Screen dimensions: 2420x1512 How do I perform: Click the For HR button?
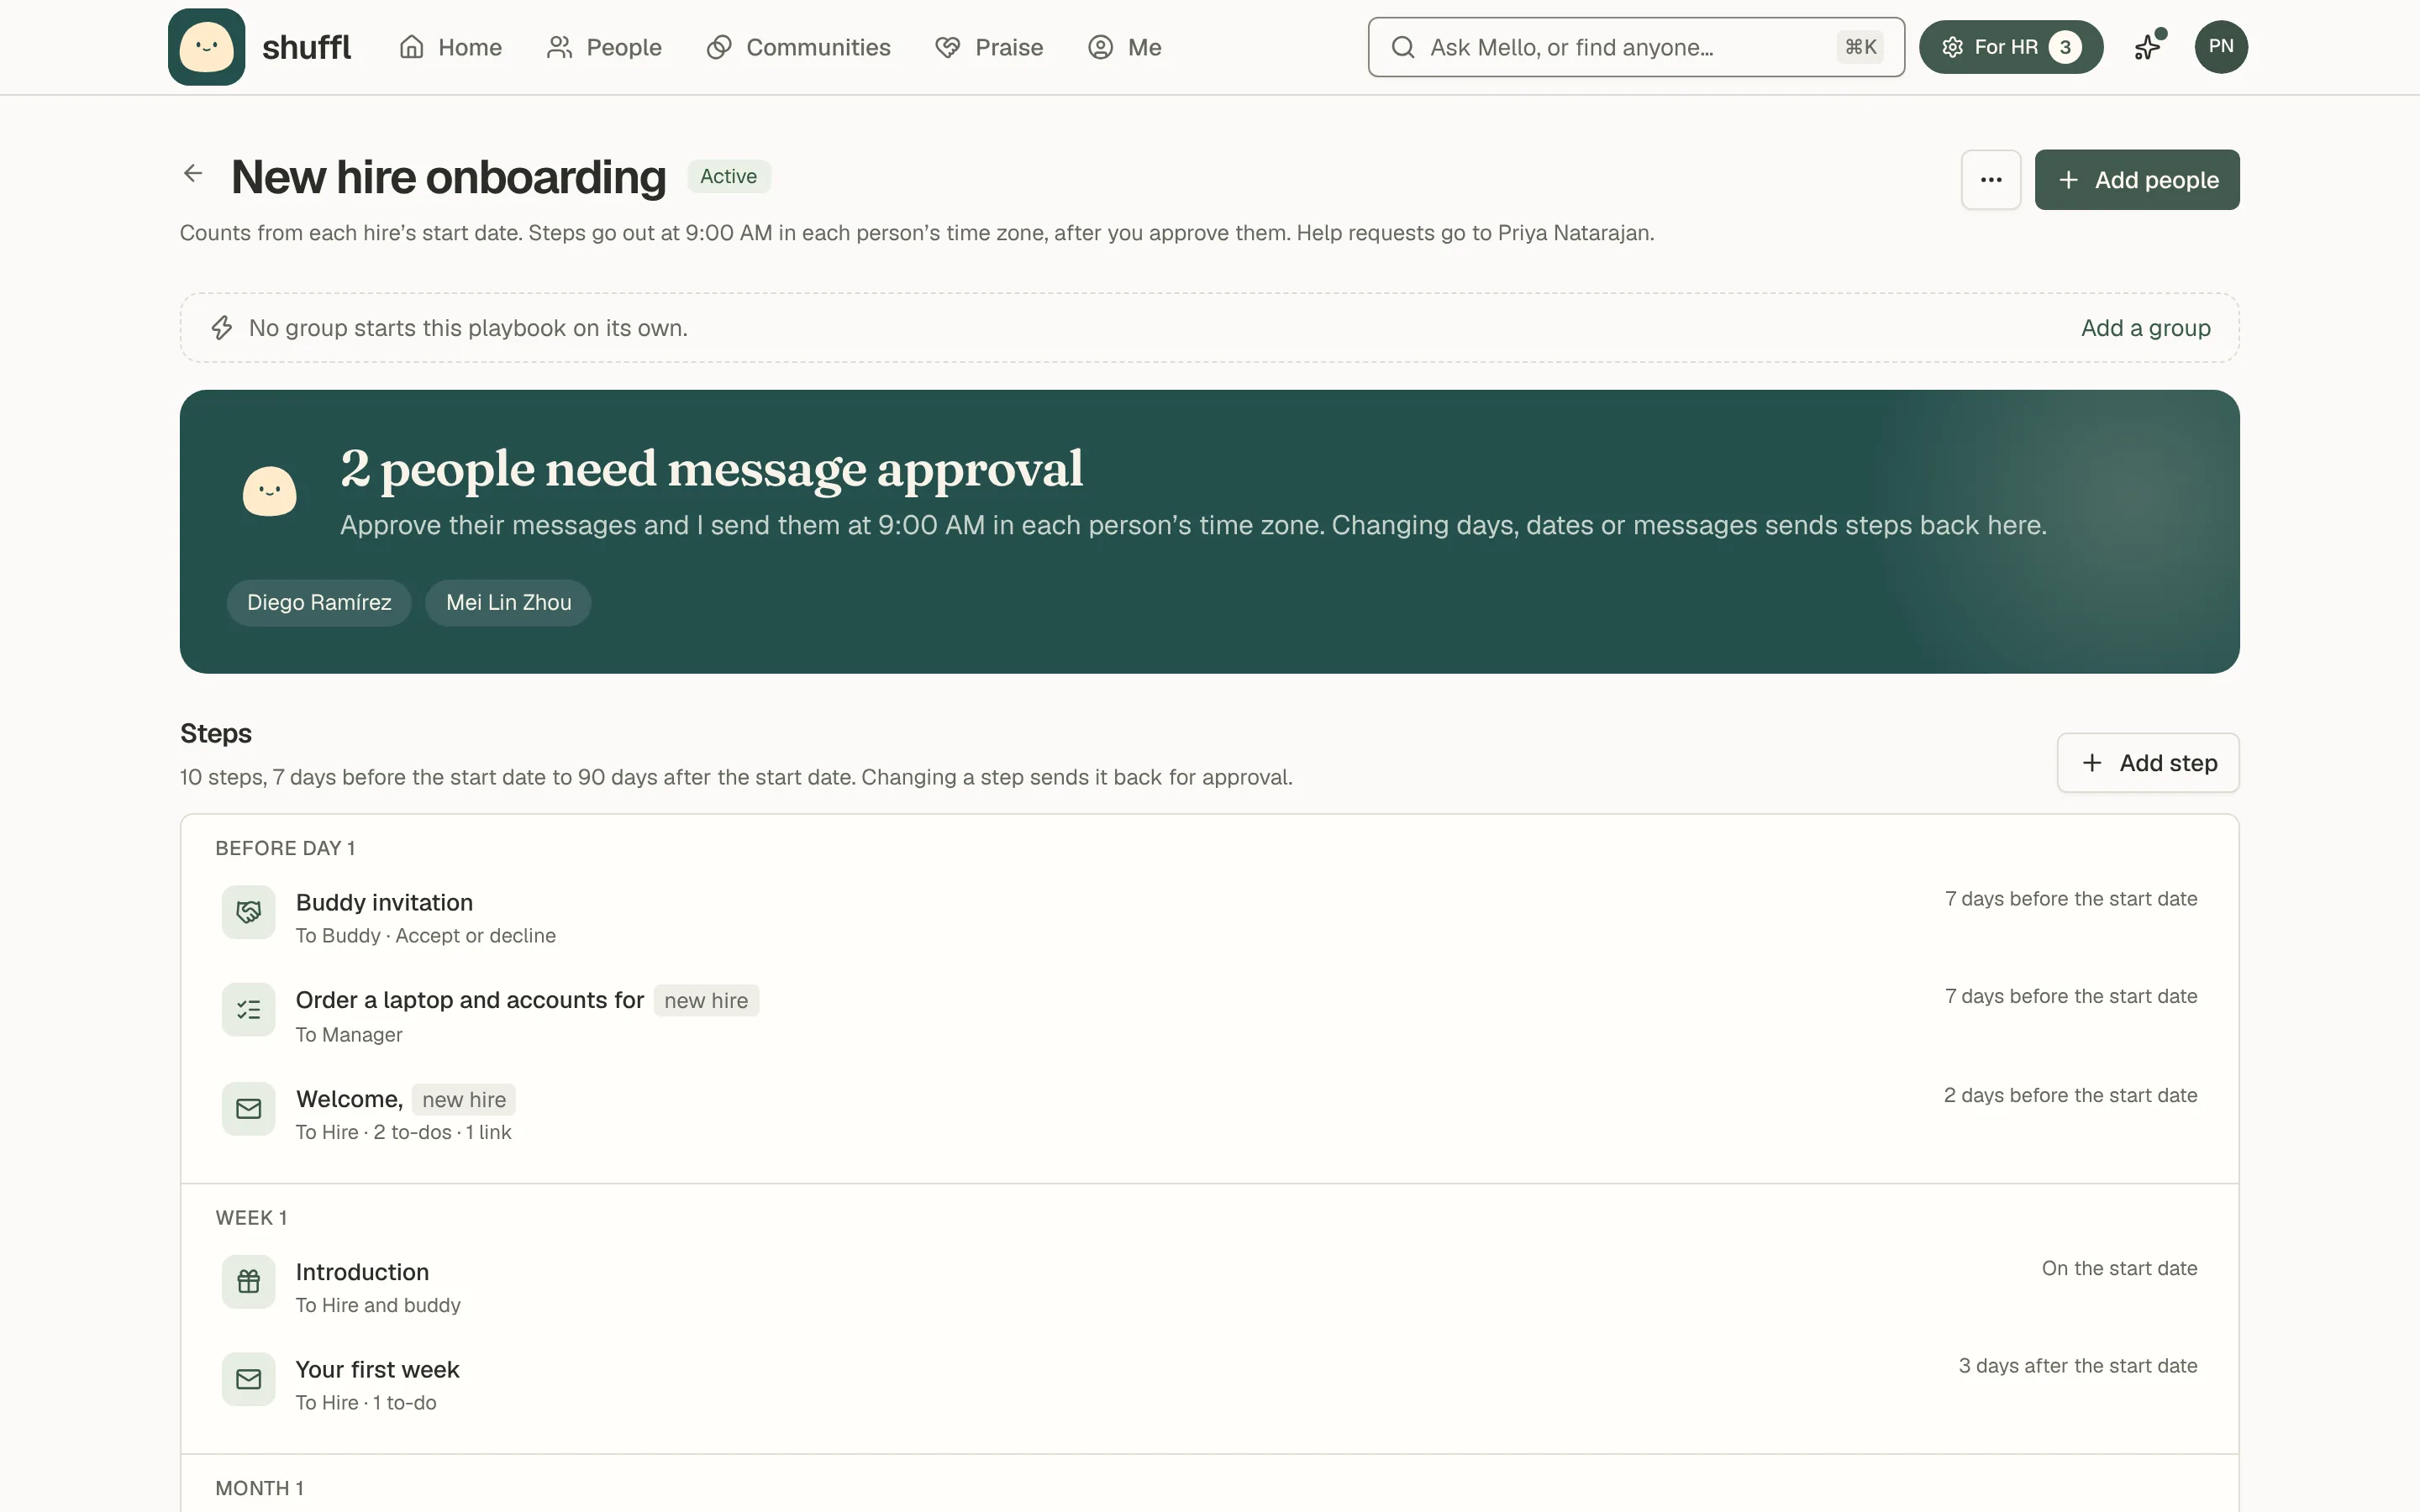pyautogui.click(x=2011, y=47)
